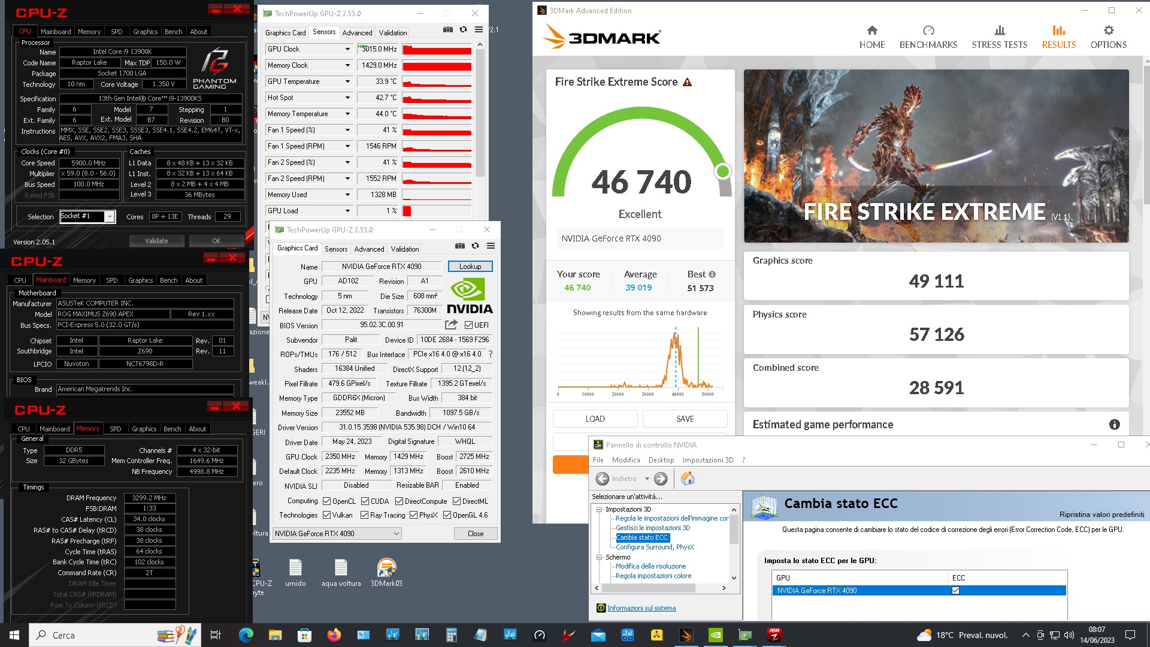This screenshot has height=647, width=1150.
Task: Open hamburger menu in GPU-Z Graphics Card window
Action: [x=491, y=246]
